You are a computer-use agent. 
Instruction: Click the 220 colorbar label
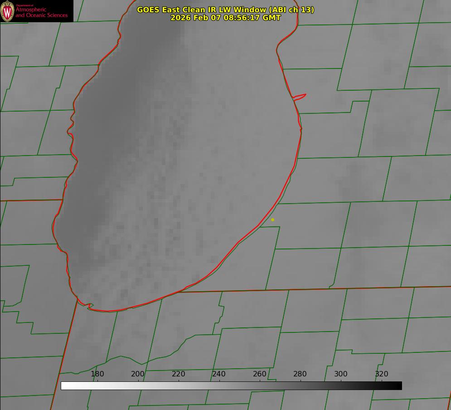click(x=178, y=374)
